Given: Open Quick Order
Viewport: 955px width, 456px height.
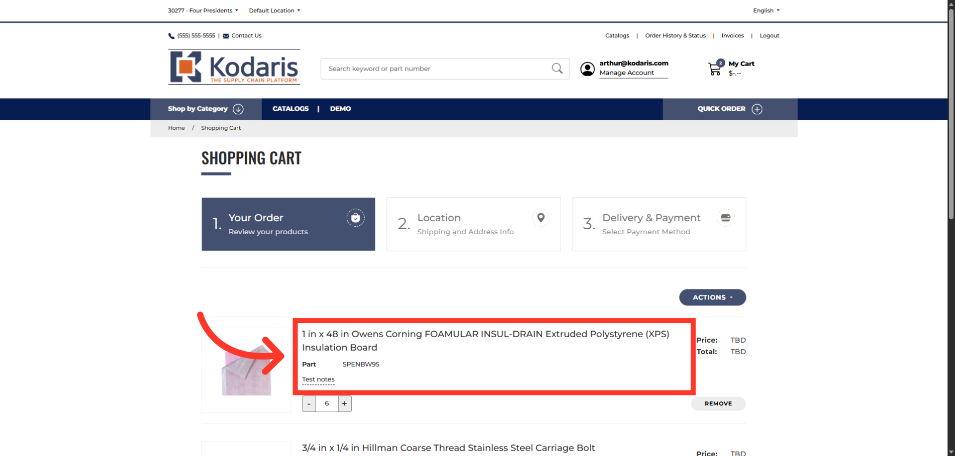Looking at the screenshot, I should 730,109.
